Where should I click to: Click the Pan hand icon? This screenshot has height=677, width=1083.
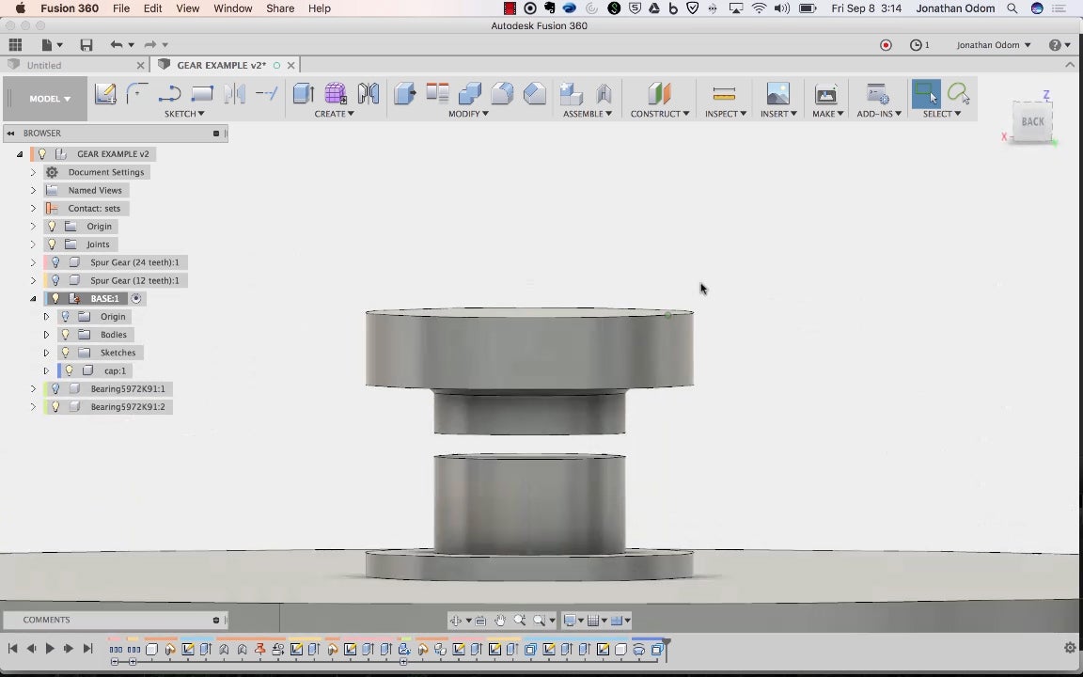click(x=500, y=621)
